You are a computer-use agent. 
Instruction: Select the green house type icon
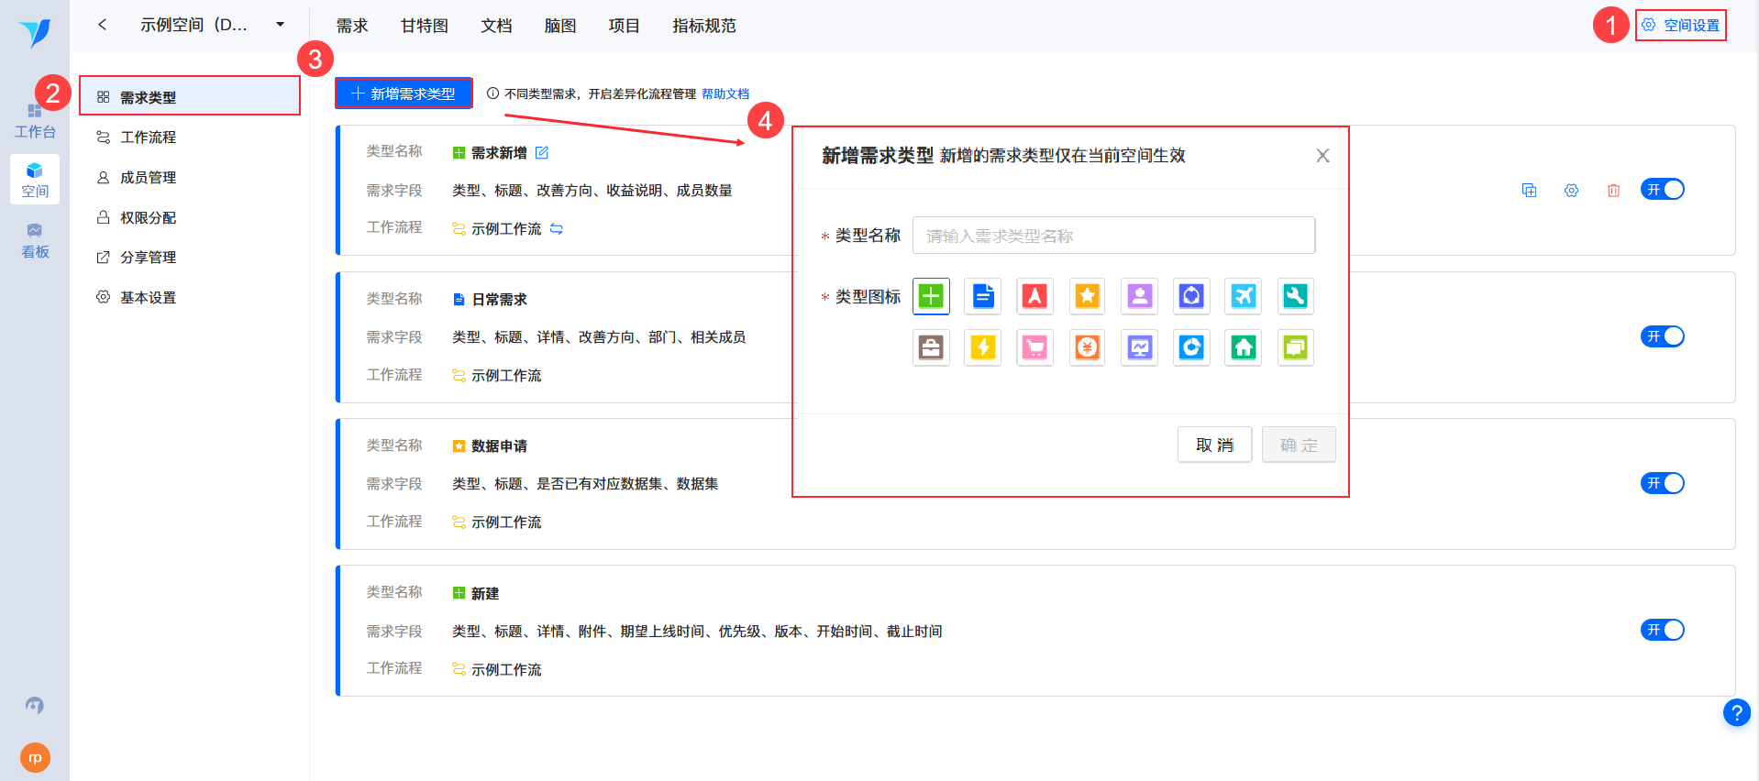(x=1244, y=347)
